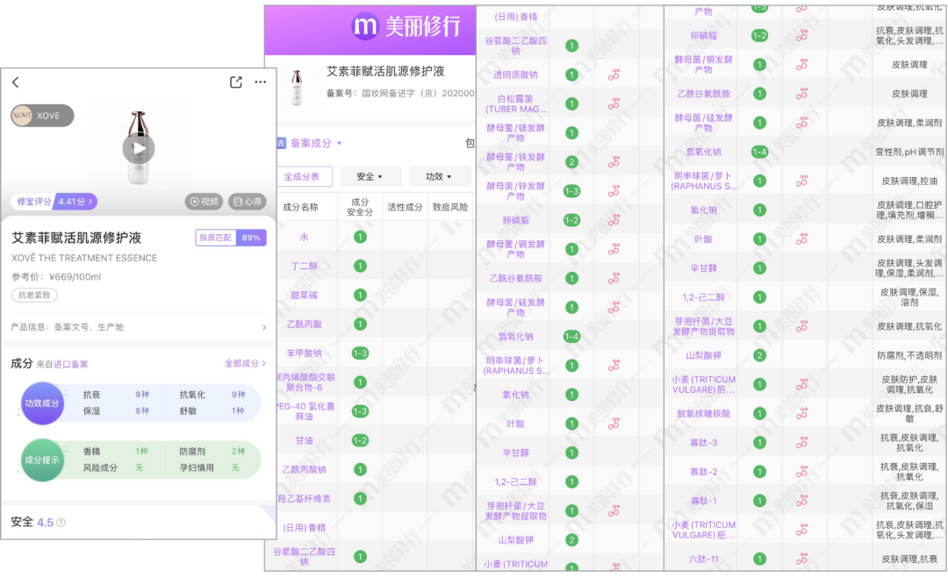Click the 致痘风险 column header
This screenshot has height=577, width=948.
click(450, 207)
